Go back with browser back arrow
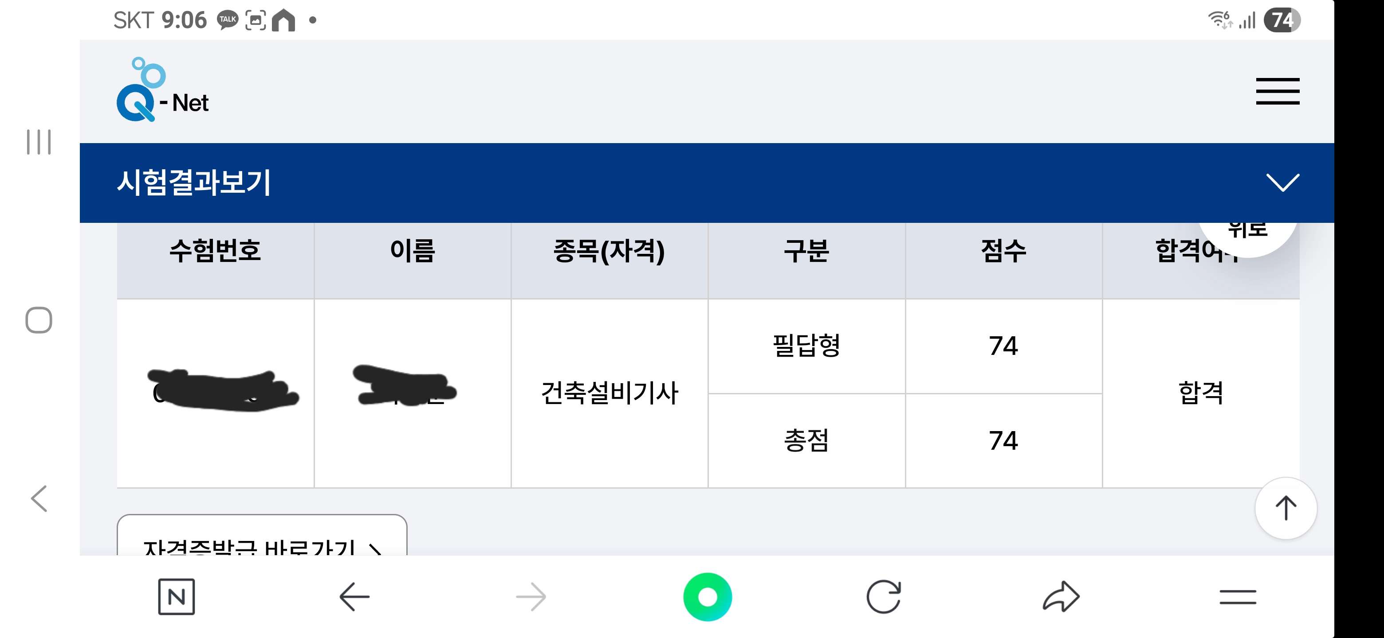1384x638 pixels. (354, 596)
